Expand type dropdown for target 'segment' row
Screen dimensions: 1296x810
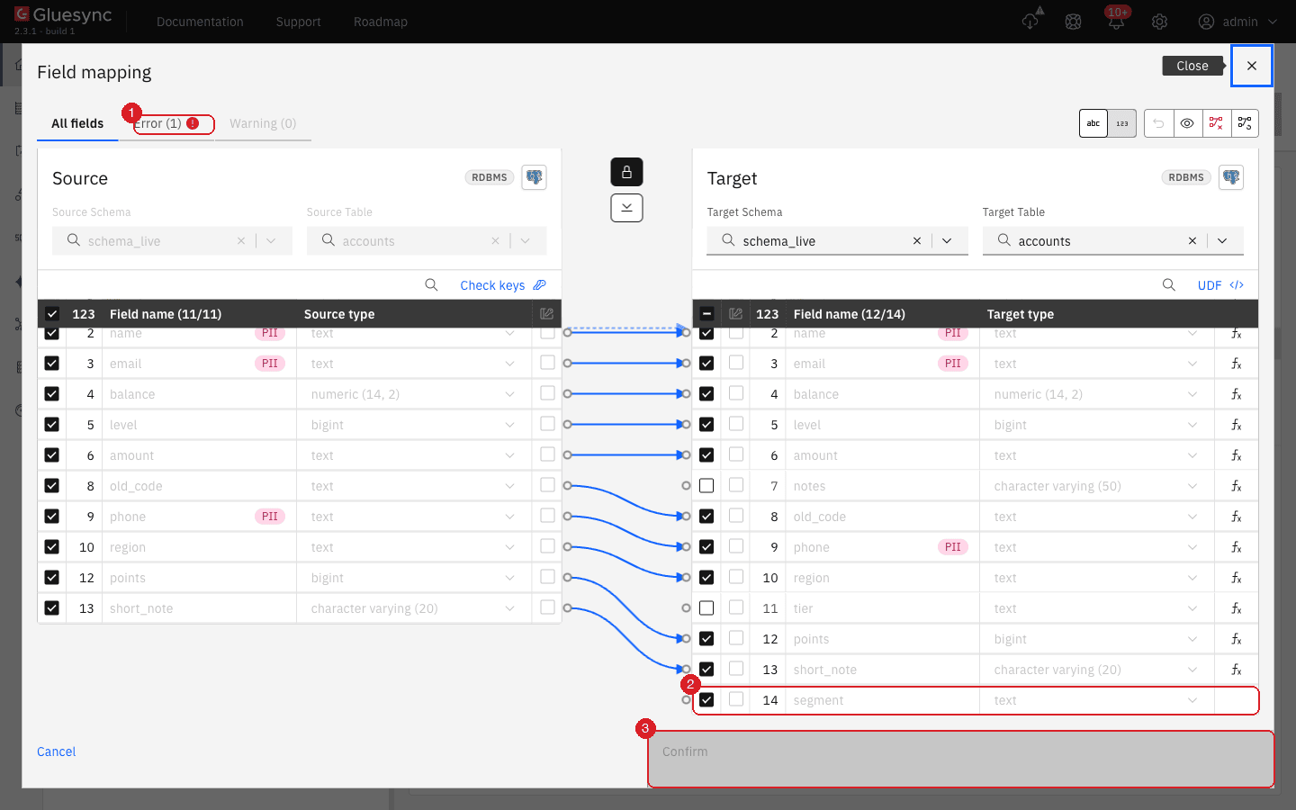[1192, 700]
